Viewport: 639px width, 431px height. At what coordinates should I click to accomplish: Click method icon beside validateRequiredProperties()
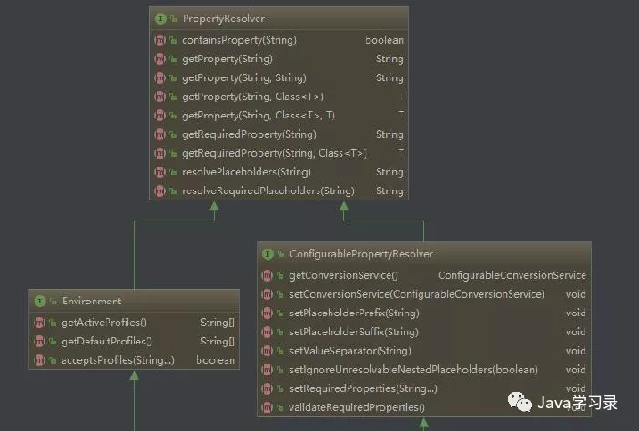click(267, 407)
